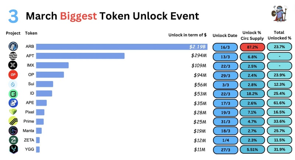Click the red 87.2% circ supply badge
Image resolution: width=295 pixels, height=160 pixels.
[x=253, y=47]
